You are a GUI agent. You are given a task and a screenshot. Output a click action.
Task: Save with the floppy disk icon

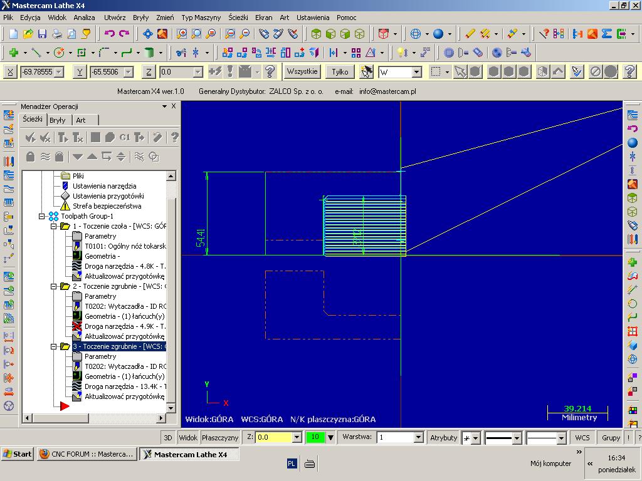coord(42,34)
